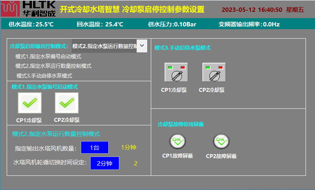Choose 模式3.手动启停水泵模式 from the list
The height and width of the screenshot is (190, 315).
[44, 75]
